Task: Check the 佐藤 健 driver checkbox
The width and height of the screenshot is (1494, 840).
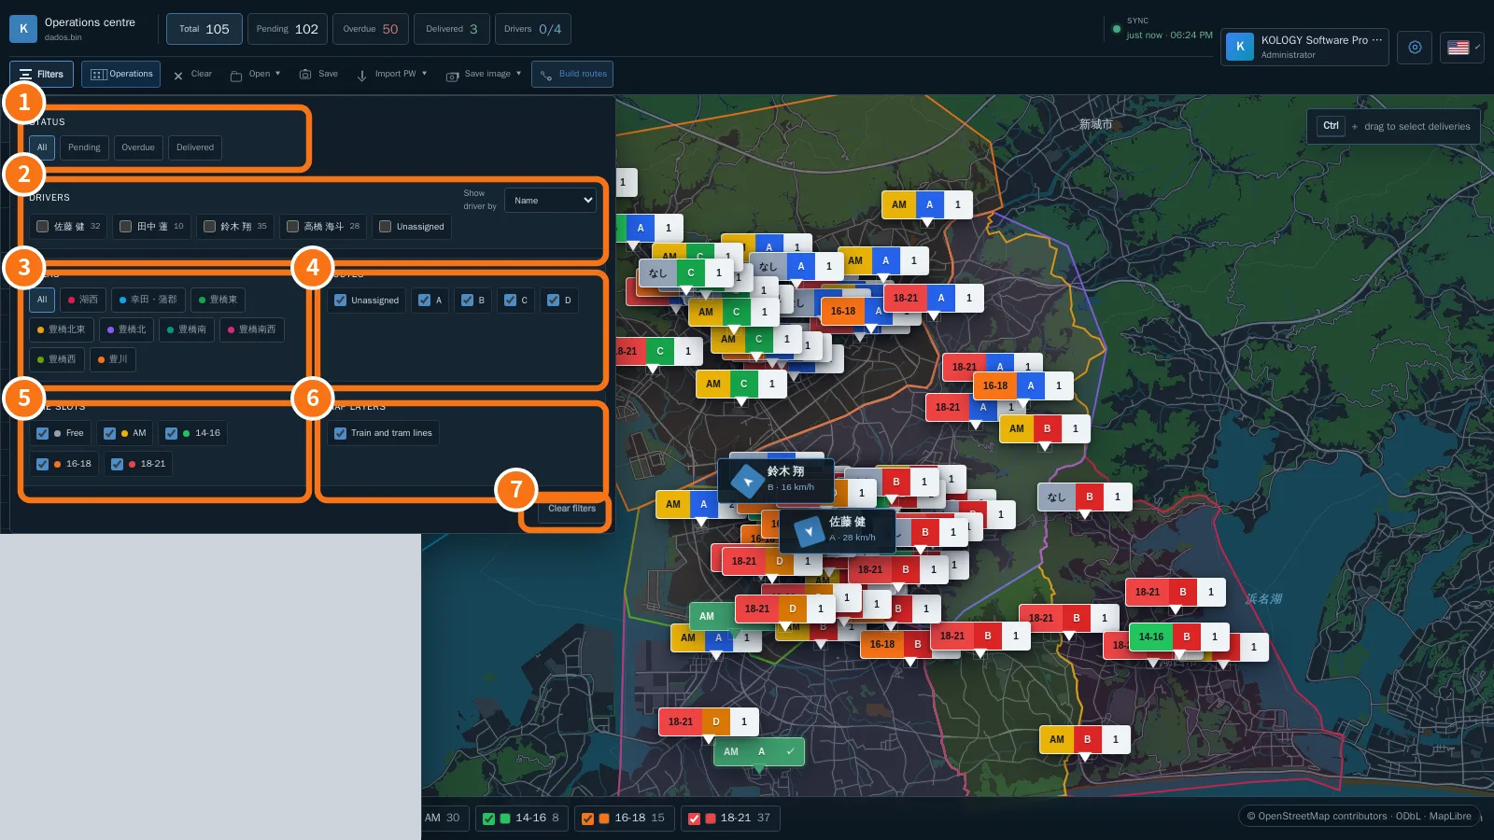Action: point(42,227)
